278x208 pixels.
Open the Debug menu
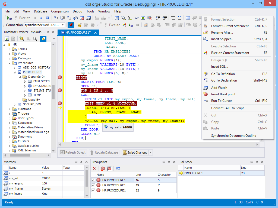click(77, 11)
